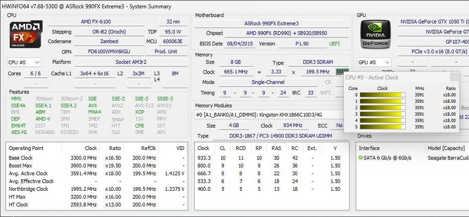Click the AMD FX processor logo
The height and width of the screenshot is (217, 469).
pos(26,34)
